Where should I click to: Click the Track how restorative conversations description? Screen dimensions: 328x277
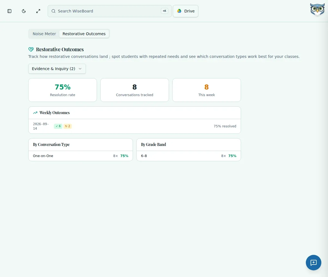pyautogui.click(x=164, y=57)
